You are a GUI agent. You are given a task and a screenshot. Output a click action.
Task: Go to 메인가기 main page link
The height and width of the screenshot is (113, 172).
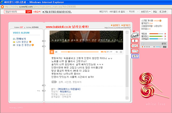(103, 12)
